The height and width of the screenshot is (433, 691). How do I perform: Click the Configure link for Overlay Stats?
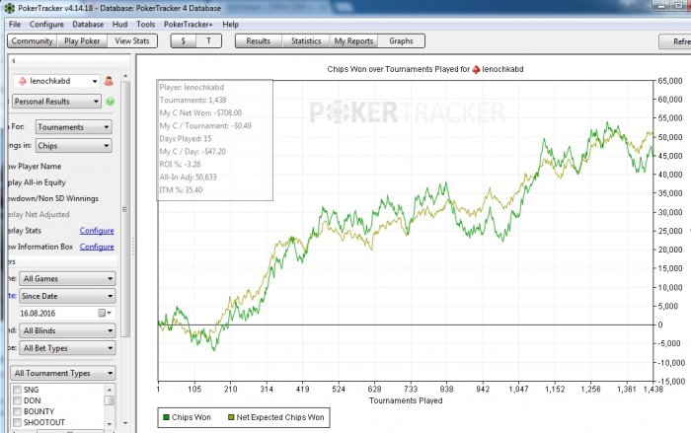tap(97, 230)
